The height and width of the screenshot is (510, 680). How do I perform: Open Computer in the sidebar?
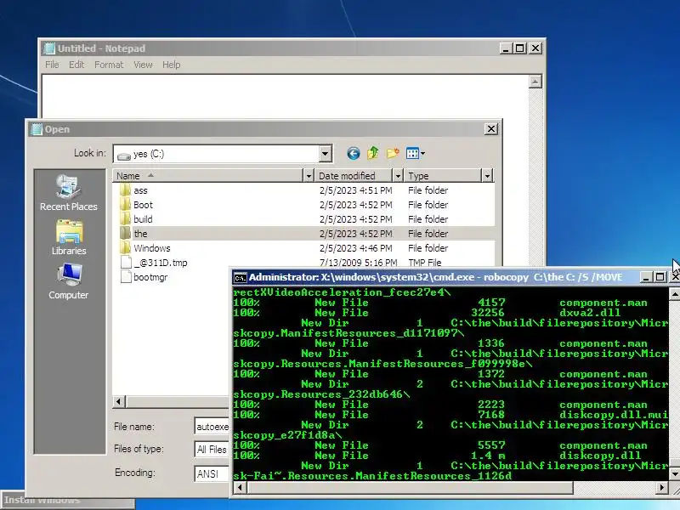coord(69,281)
